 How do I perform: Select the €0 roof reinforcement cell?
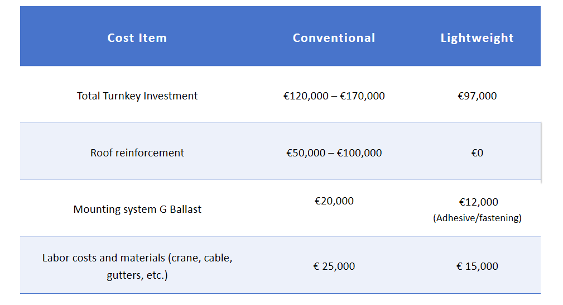coord(477,153)
